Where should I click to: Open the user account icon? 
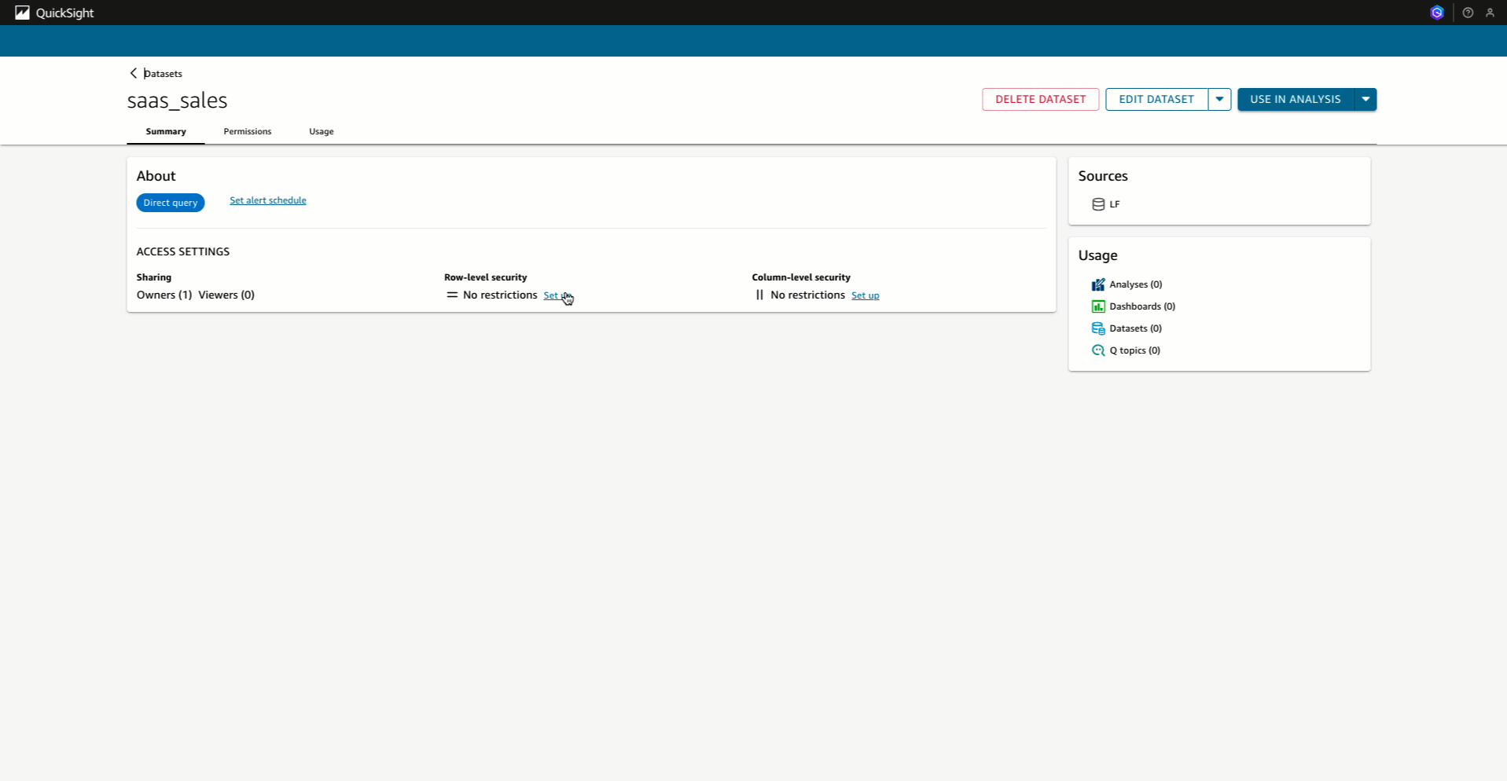tap(1490, 13)
